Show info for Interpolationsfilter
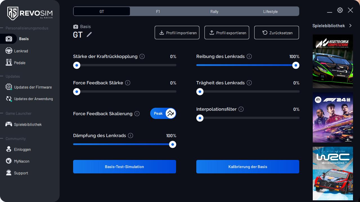Viewport: 360px width, 202px height. click(241, 109)
